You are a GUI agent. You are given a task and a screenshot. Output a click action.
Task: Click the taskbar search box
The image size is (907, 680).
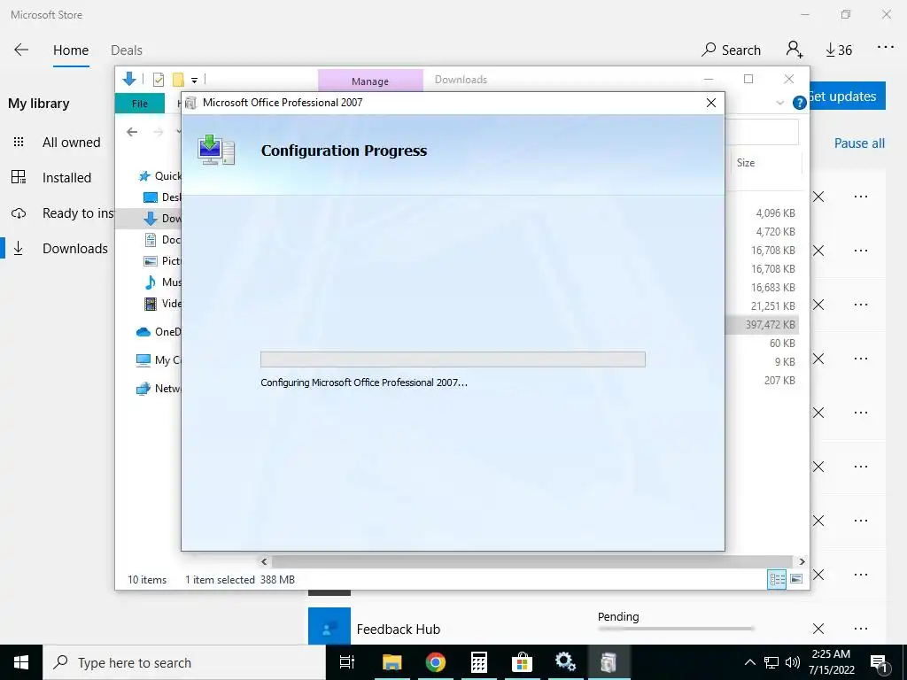(x=184, y=662)
